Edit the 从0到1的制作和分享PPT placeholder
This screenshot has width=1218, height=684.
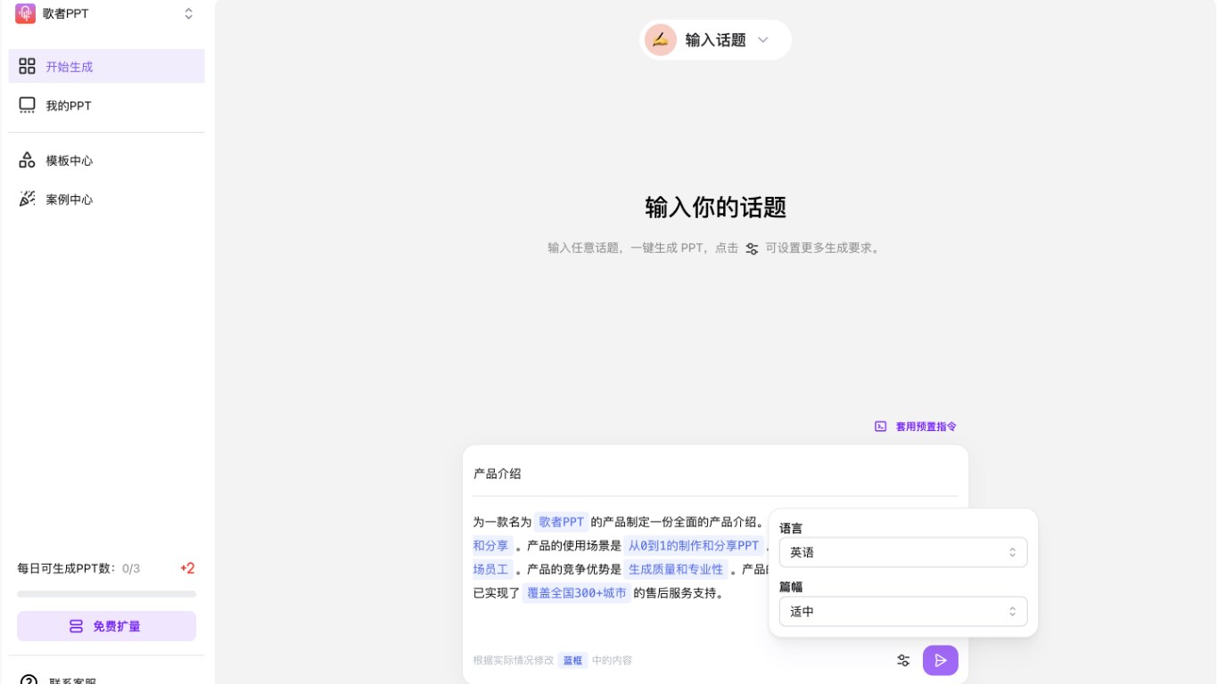[694, 546]
